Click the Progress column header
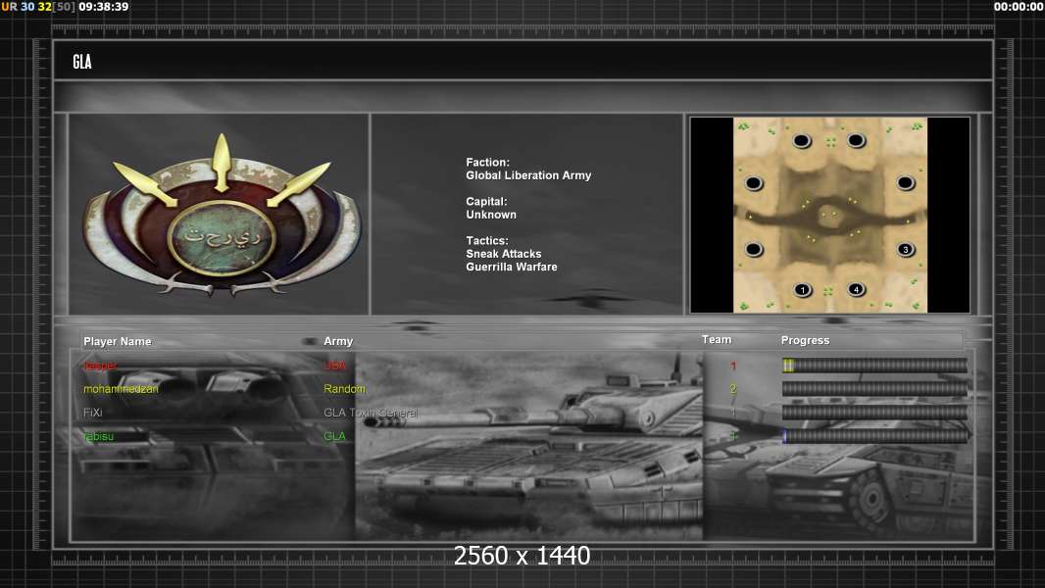The height and width of the screenshot is (588, 1045). pos(805,341)
